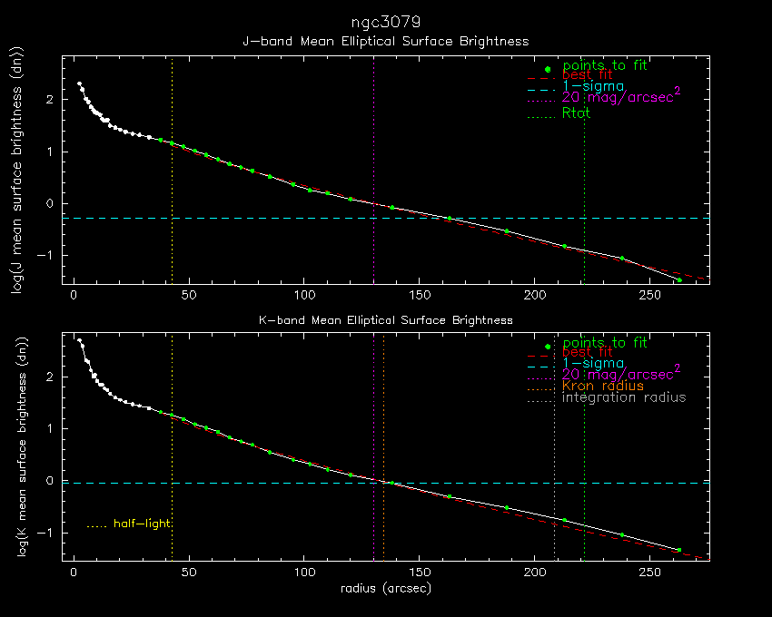Select 'Rtot' legend entry in the J-band plot
This screenshot has width=772, height=617.
(577, 113)
